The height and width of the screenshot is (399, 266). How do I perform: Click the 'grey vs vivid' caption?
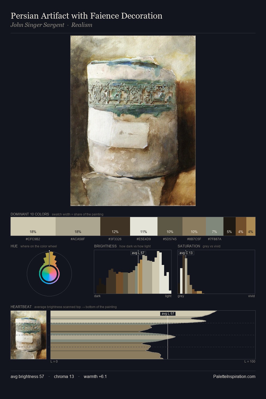pyautogui.click(x=211, y=246)
